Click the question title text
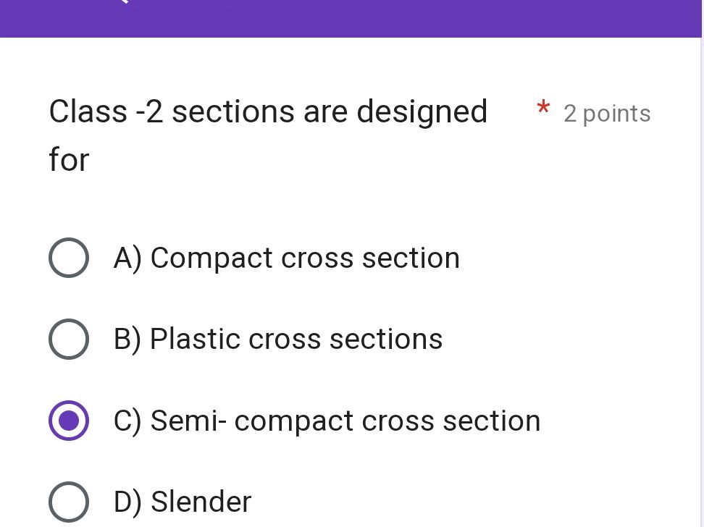Screen dimensions: 704x527 click(x=268, y=111)
